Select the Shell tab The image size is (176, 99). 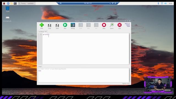coord(40,67)
